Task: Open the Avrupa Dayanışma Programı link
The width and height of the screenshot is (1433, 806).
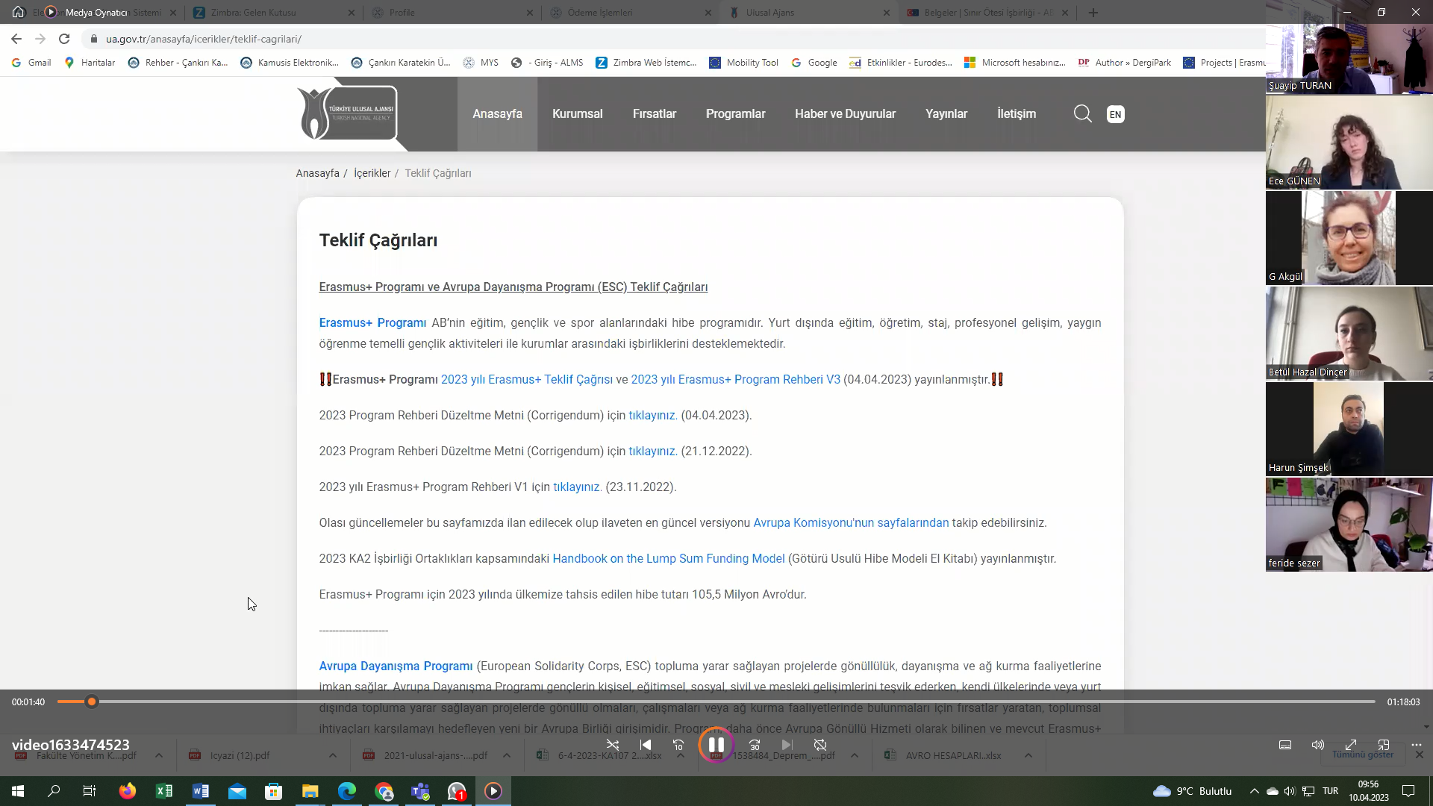Action: tap(396, 666)
